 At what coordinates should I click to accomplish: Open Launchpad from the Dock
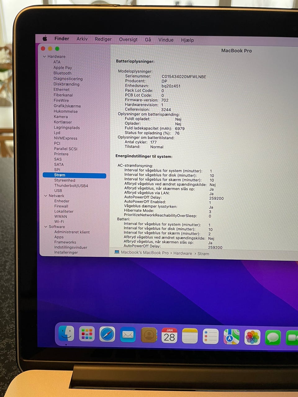tap(87, 334)
